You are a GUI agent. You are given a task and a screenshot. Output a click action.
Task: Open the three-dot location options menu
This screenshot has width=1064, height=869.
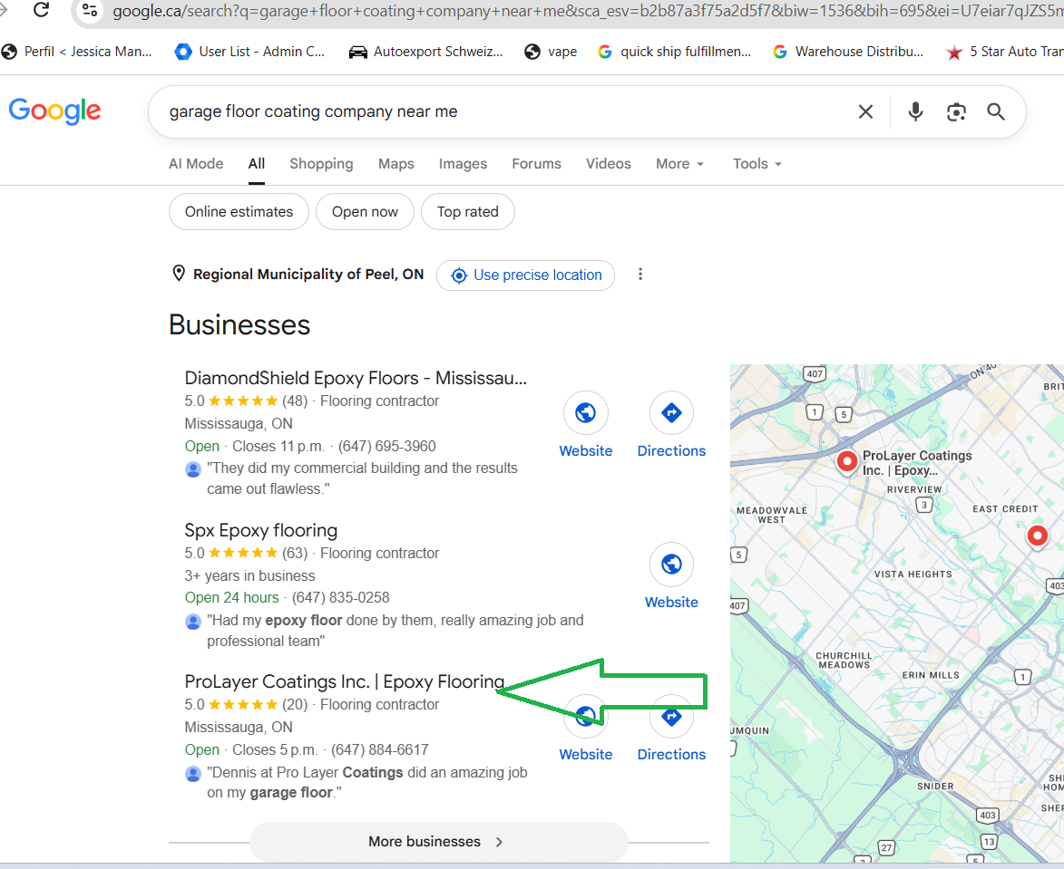point(639,275)
